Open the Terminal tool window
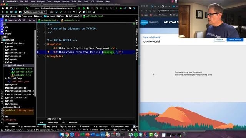The image size is (246, 138). (x=85, y=127)
